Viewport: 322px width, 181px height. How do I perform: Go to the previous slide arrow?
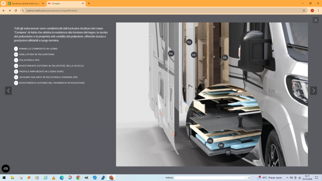pos(8,90)
